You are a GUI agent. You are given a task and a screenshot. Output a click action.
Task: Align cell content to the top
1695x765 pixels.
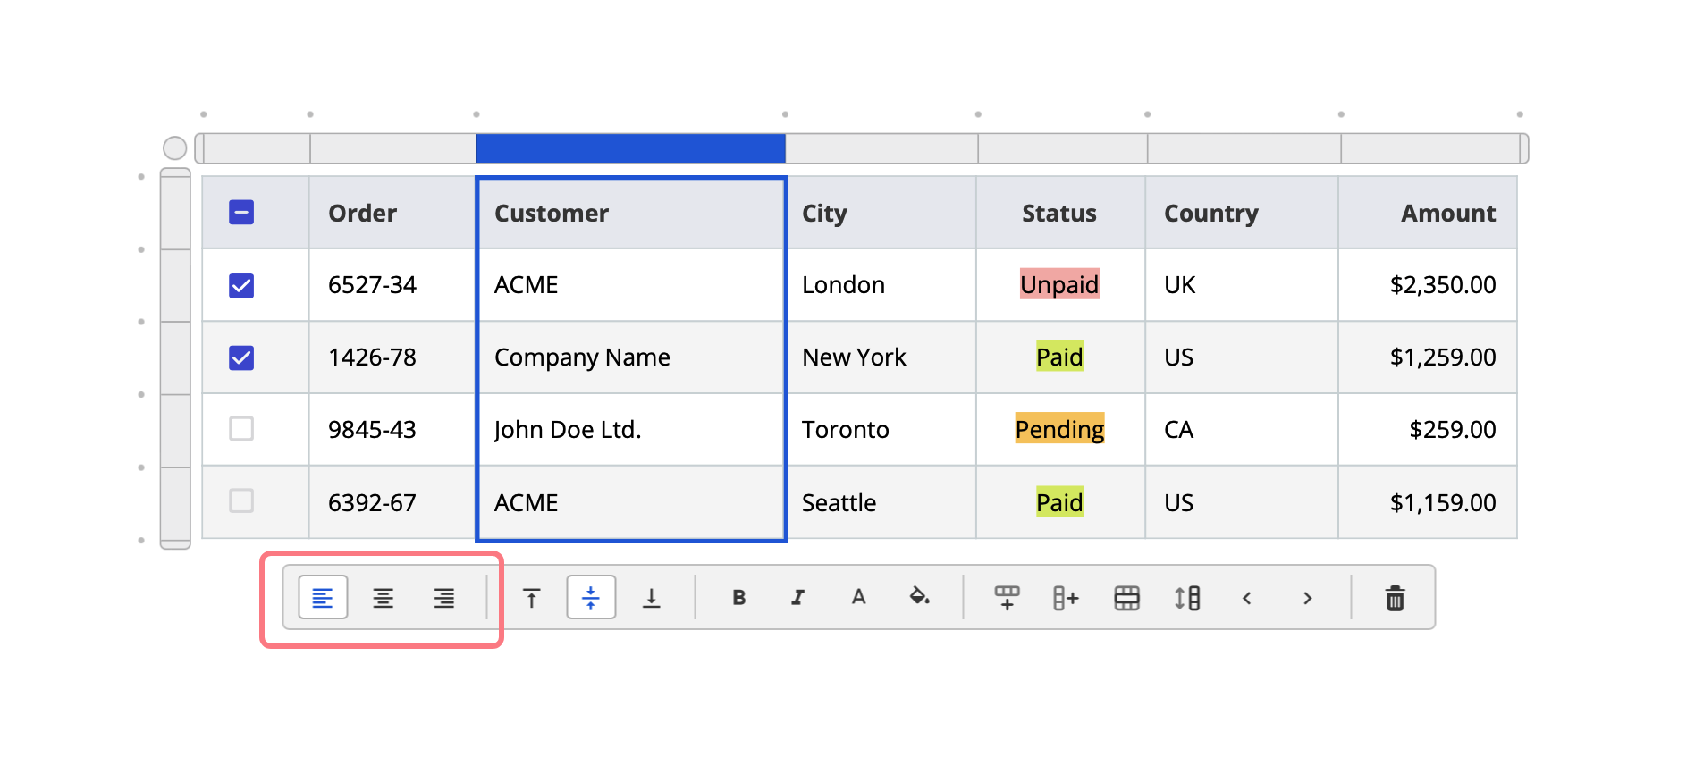coord(532,598)
